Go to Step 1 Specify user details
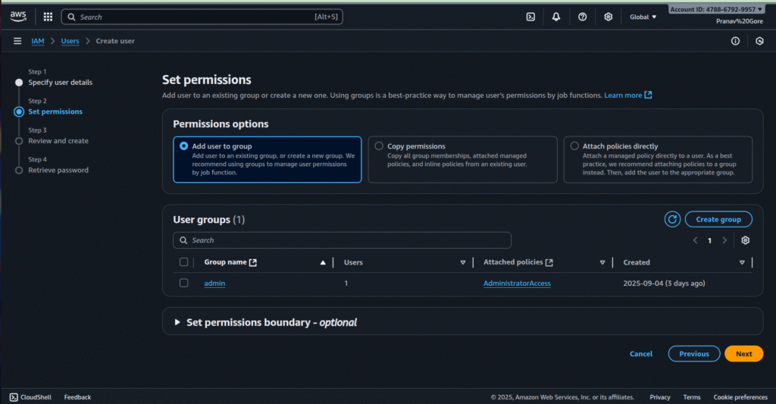The width and height of the screenshot is (776, 404). (60, 82)
